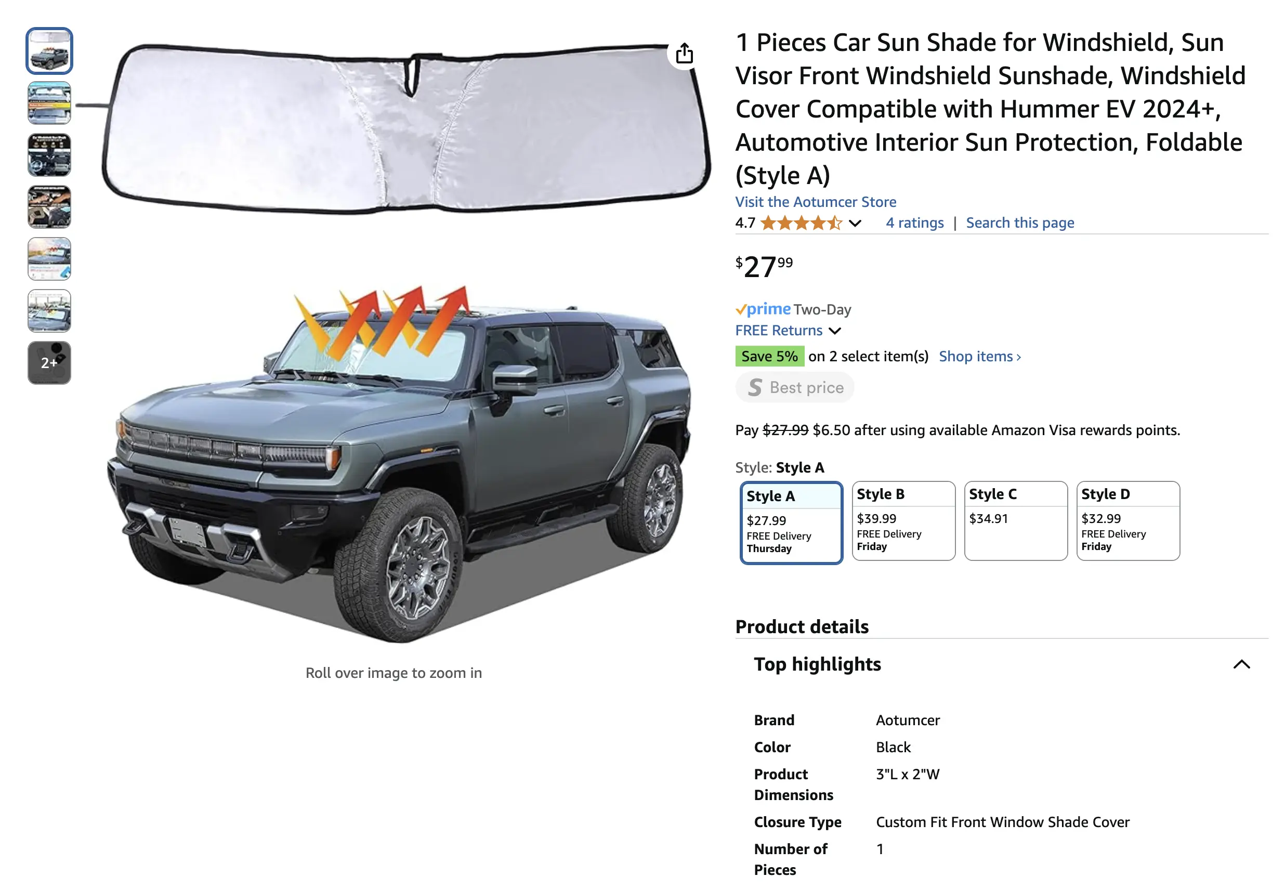Click the star rating icons
Image resolution: width=1285 pixels, height=890 pixels.
801,223
